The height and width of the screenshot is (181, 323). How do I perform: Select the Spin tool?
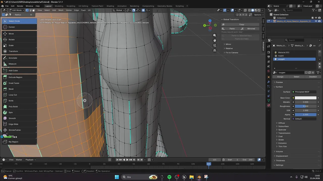click(11, 112)
